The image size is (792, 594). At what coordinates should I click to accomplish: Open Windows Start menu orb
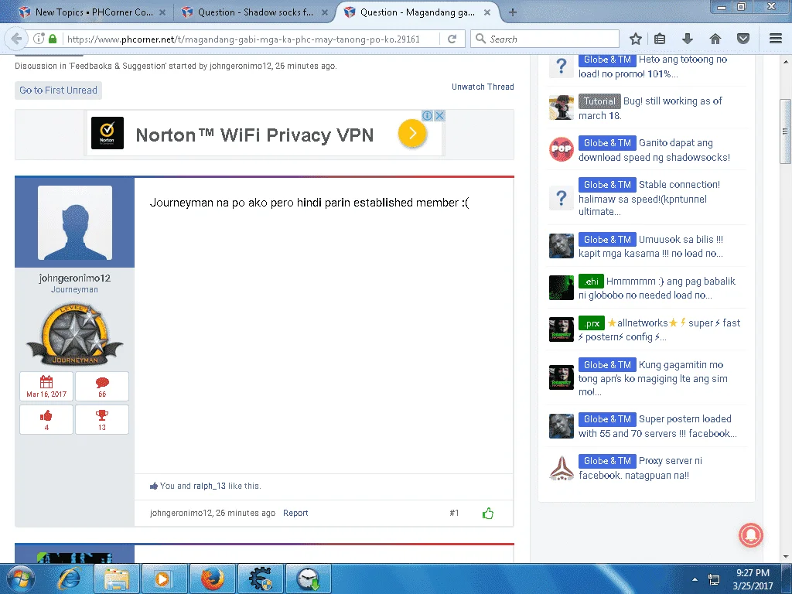[21, 579]
